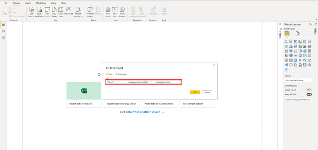This screenshot has width=318, height=150.
Task: Choose the R script visual
Action: (300, 60)
